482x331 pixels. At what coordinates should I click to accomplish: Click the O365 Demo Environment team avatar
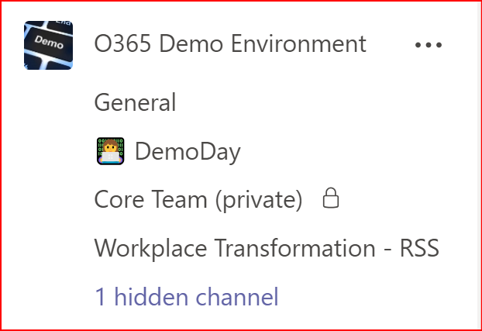(x=49, y=46)
